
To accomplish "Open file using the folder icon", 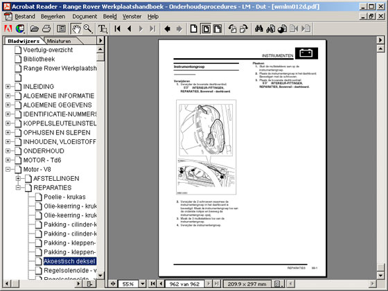I will point(35,29).
